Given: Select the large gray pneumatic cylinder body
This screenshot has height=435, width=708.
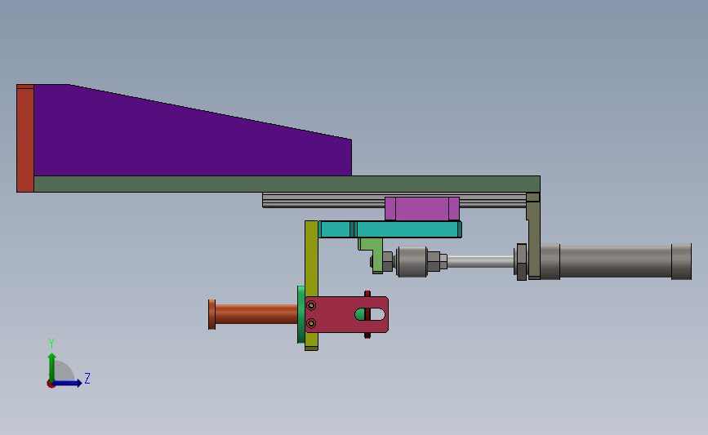Looking at the screenshot, I should [614, 262].
